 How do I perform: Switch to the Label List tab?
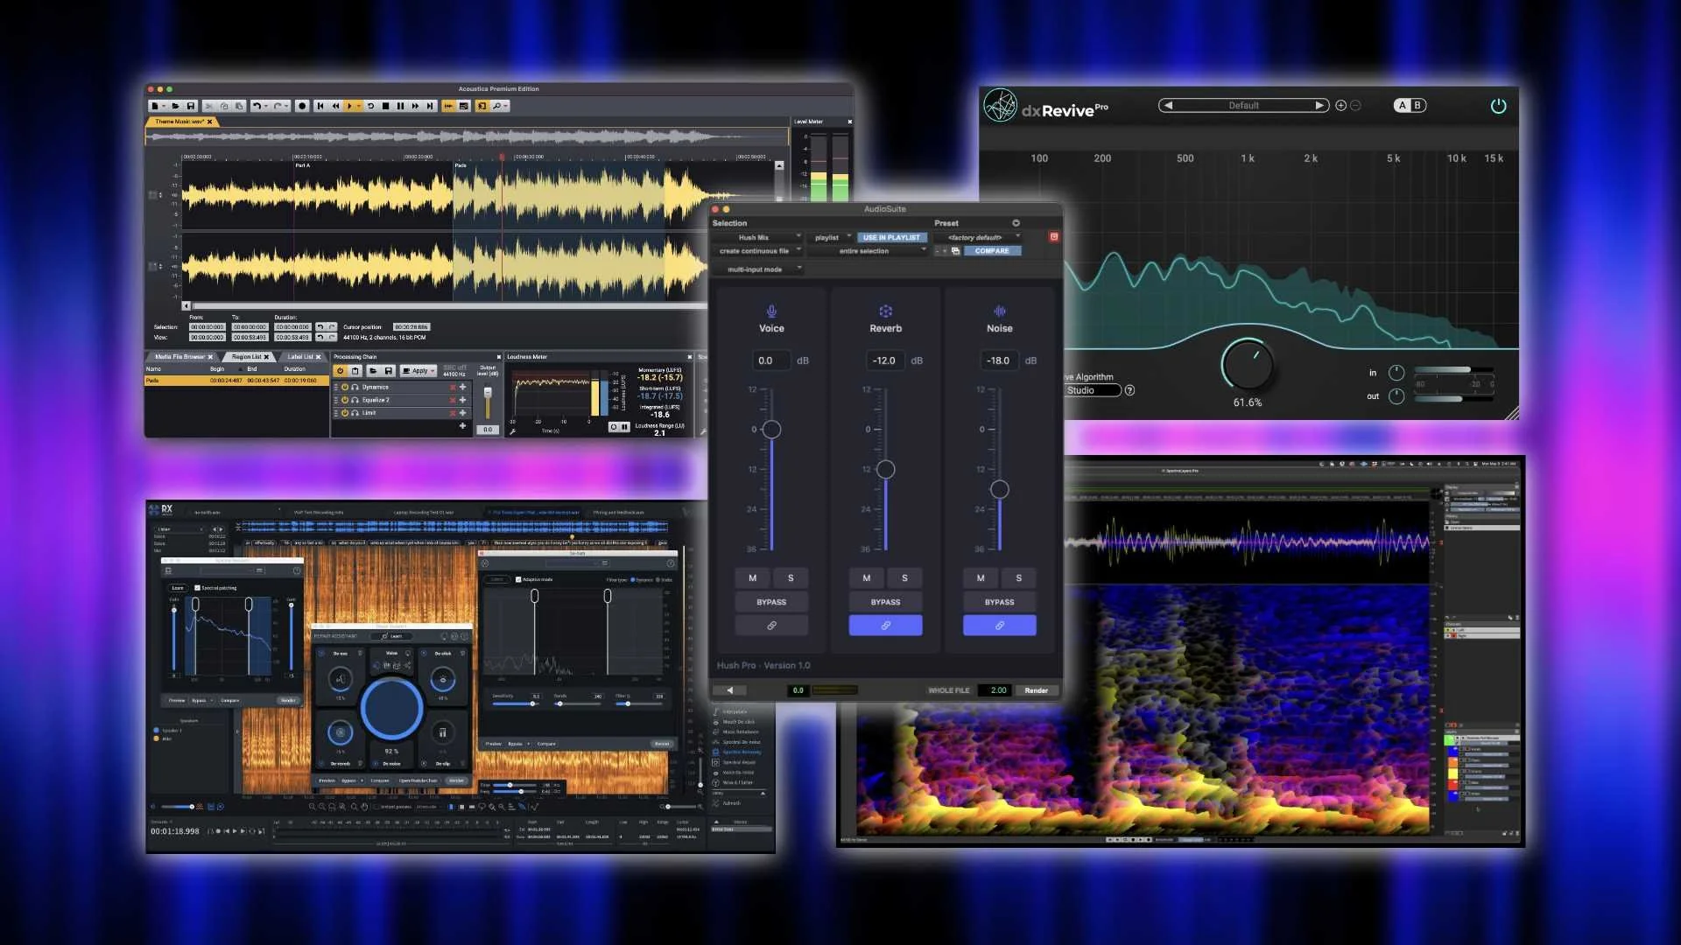[x=300, y=357]
